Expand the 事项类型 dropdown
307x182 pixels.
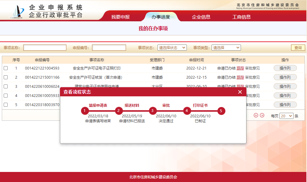pyautogui.click(x=226, y=48)
